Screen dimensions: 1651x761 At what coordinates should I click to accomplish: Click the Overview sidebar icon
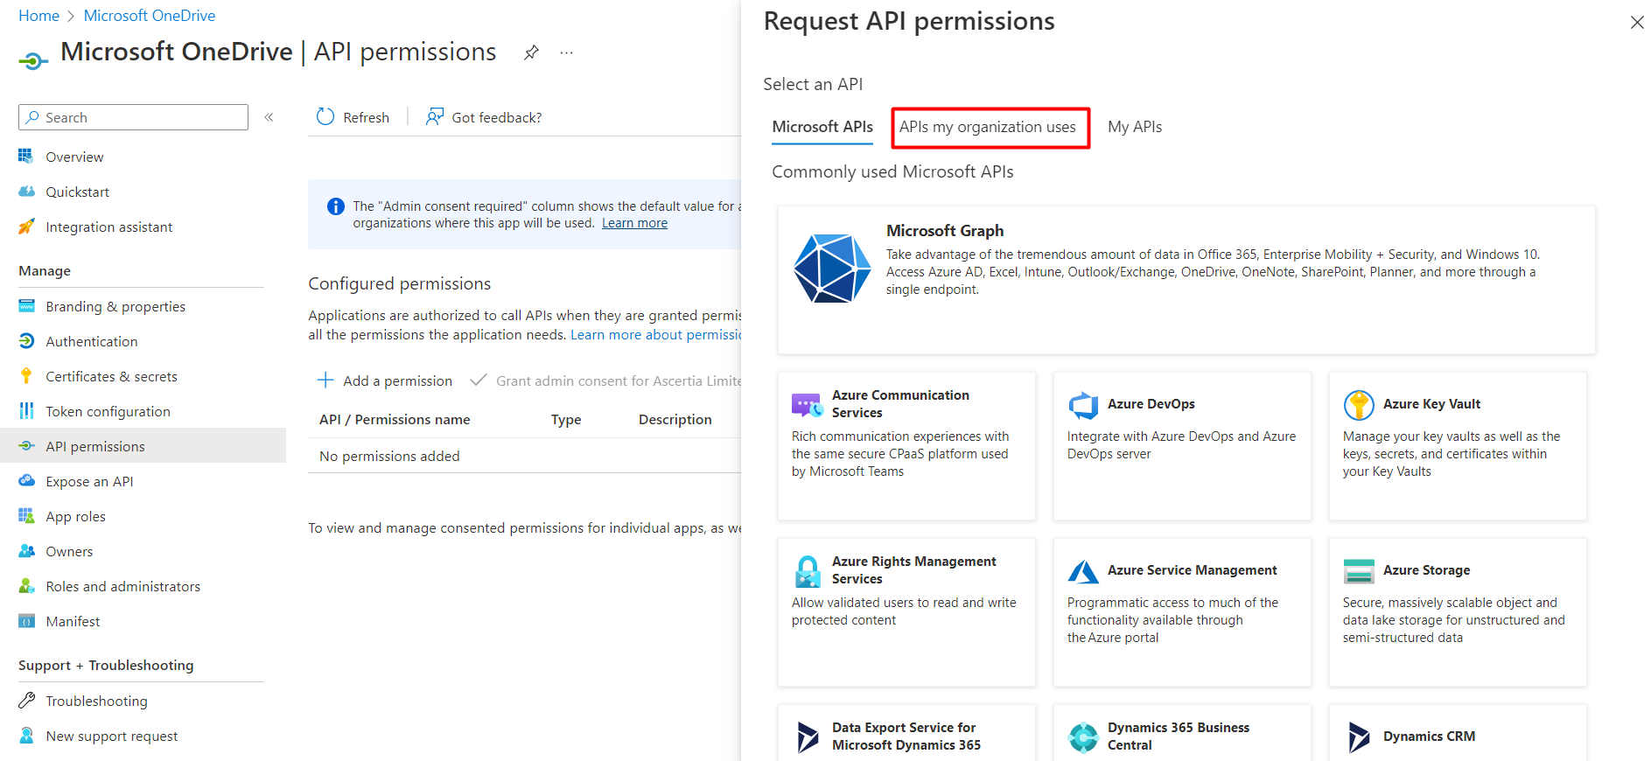click(x=26, y=157)
